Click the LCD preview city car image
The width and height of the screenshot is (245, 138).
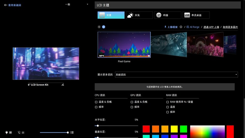point(46,63)
